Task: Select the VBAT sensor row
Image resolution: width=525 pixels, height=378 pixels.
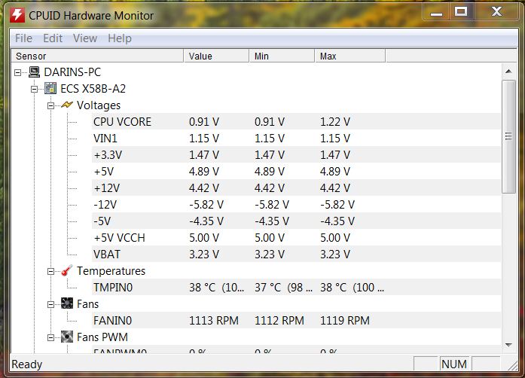Action: point(296,254)
